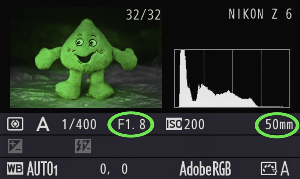300x179 pixels.
Task: Click the tall shadow peak in histogram
Action: tap(183, 76)
